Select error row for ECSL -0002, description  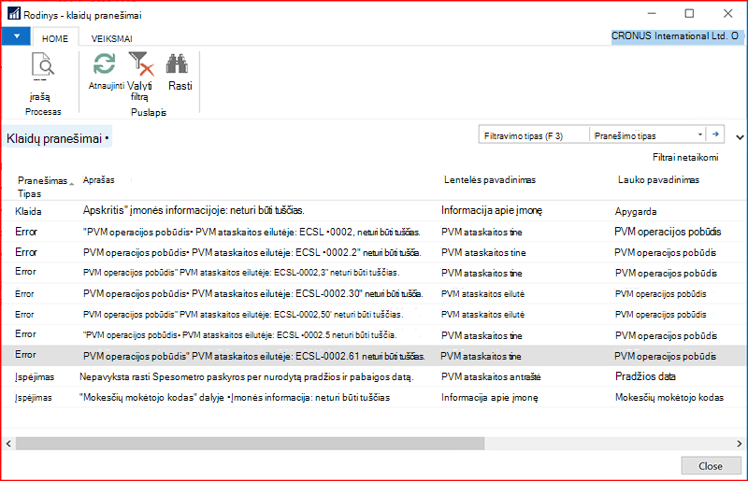[252, 233]
